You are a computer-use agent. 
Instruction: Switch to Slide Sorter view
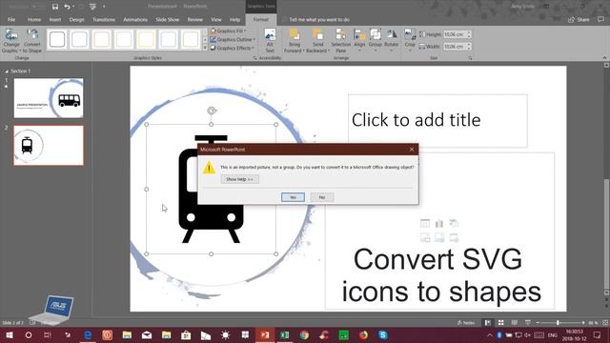pos(501,323)
